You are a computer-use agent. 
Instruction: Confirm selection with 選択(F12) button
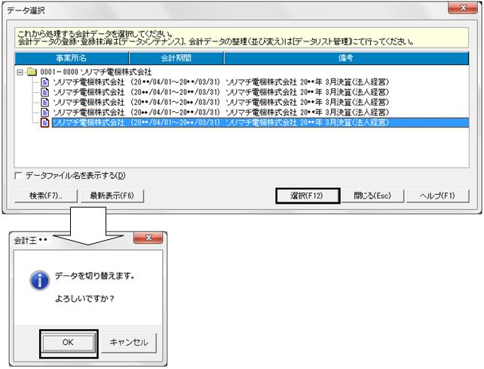click(308, 195)
